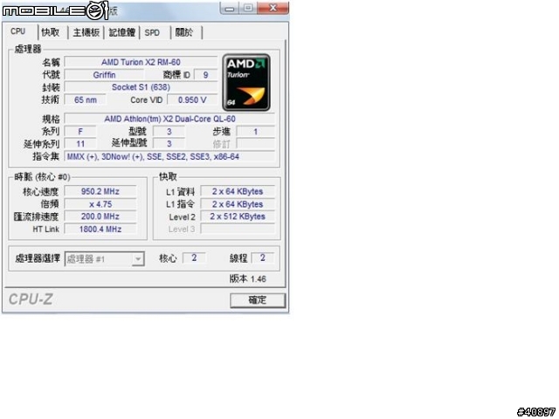The image size is (559, 419).
Task: Click the L1 資料 cache value
Action: (x=238, y=191)
